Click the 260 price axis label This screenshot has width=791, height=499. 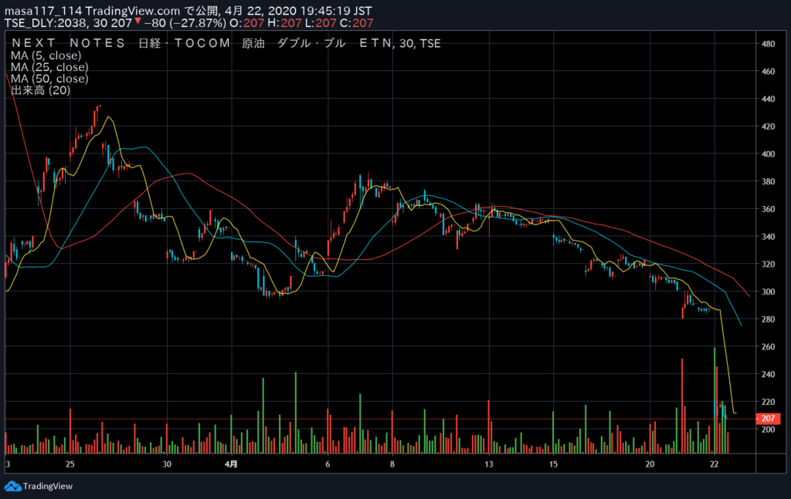768,347
